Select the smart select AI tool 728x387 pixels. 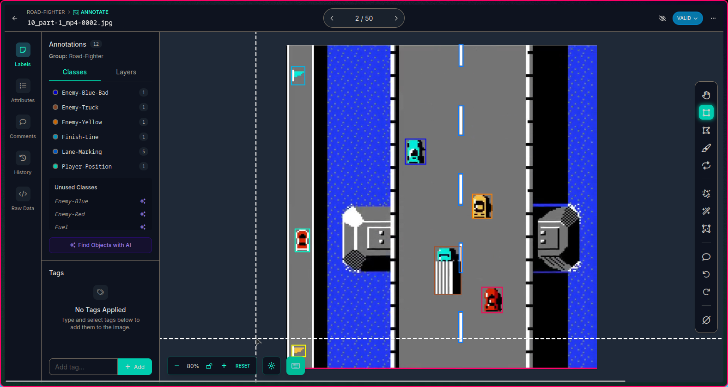tap(706, 193)
